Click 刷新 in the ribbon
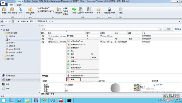 point(66,11)
